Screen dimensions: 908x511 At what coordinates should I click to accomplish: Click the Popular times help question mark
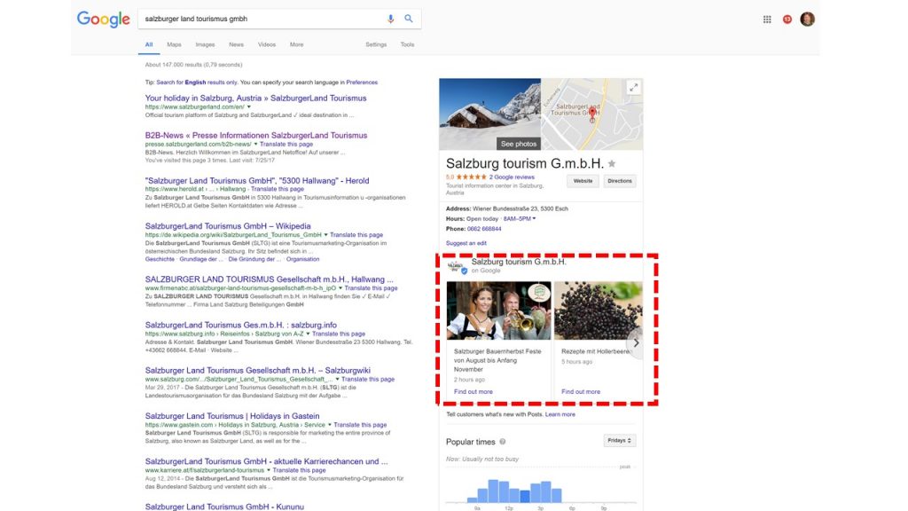point(503,442)
